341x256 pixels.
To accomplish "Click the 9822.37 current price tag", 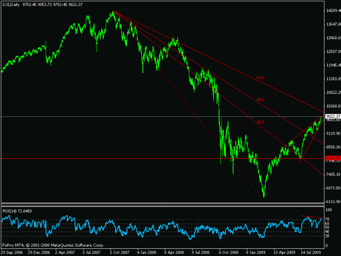I will tap(333, 116).
